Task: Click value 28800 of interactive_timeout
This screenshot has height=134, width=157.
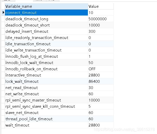Action: [101, 75]
